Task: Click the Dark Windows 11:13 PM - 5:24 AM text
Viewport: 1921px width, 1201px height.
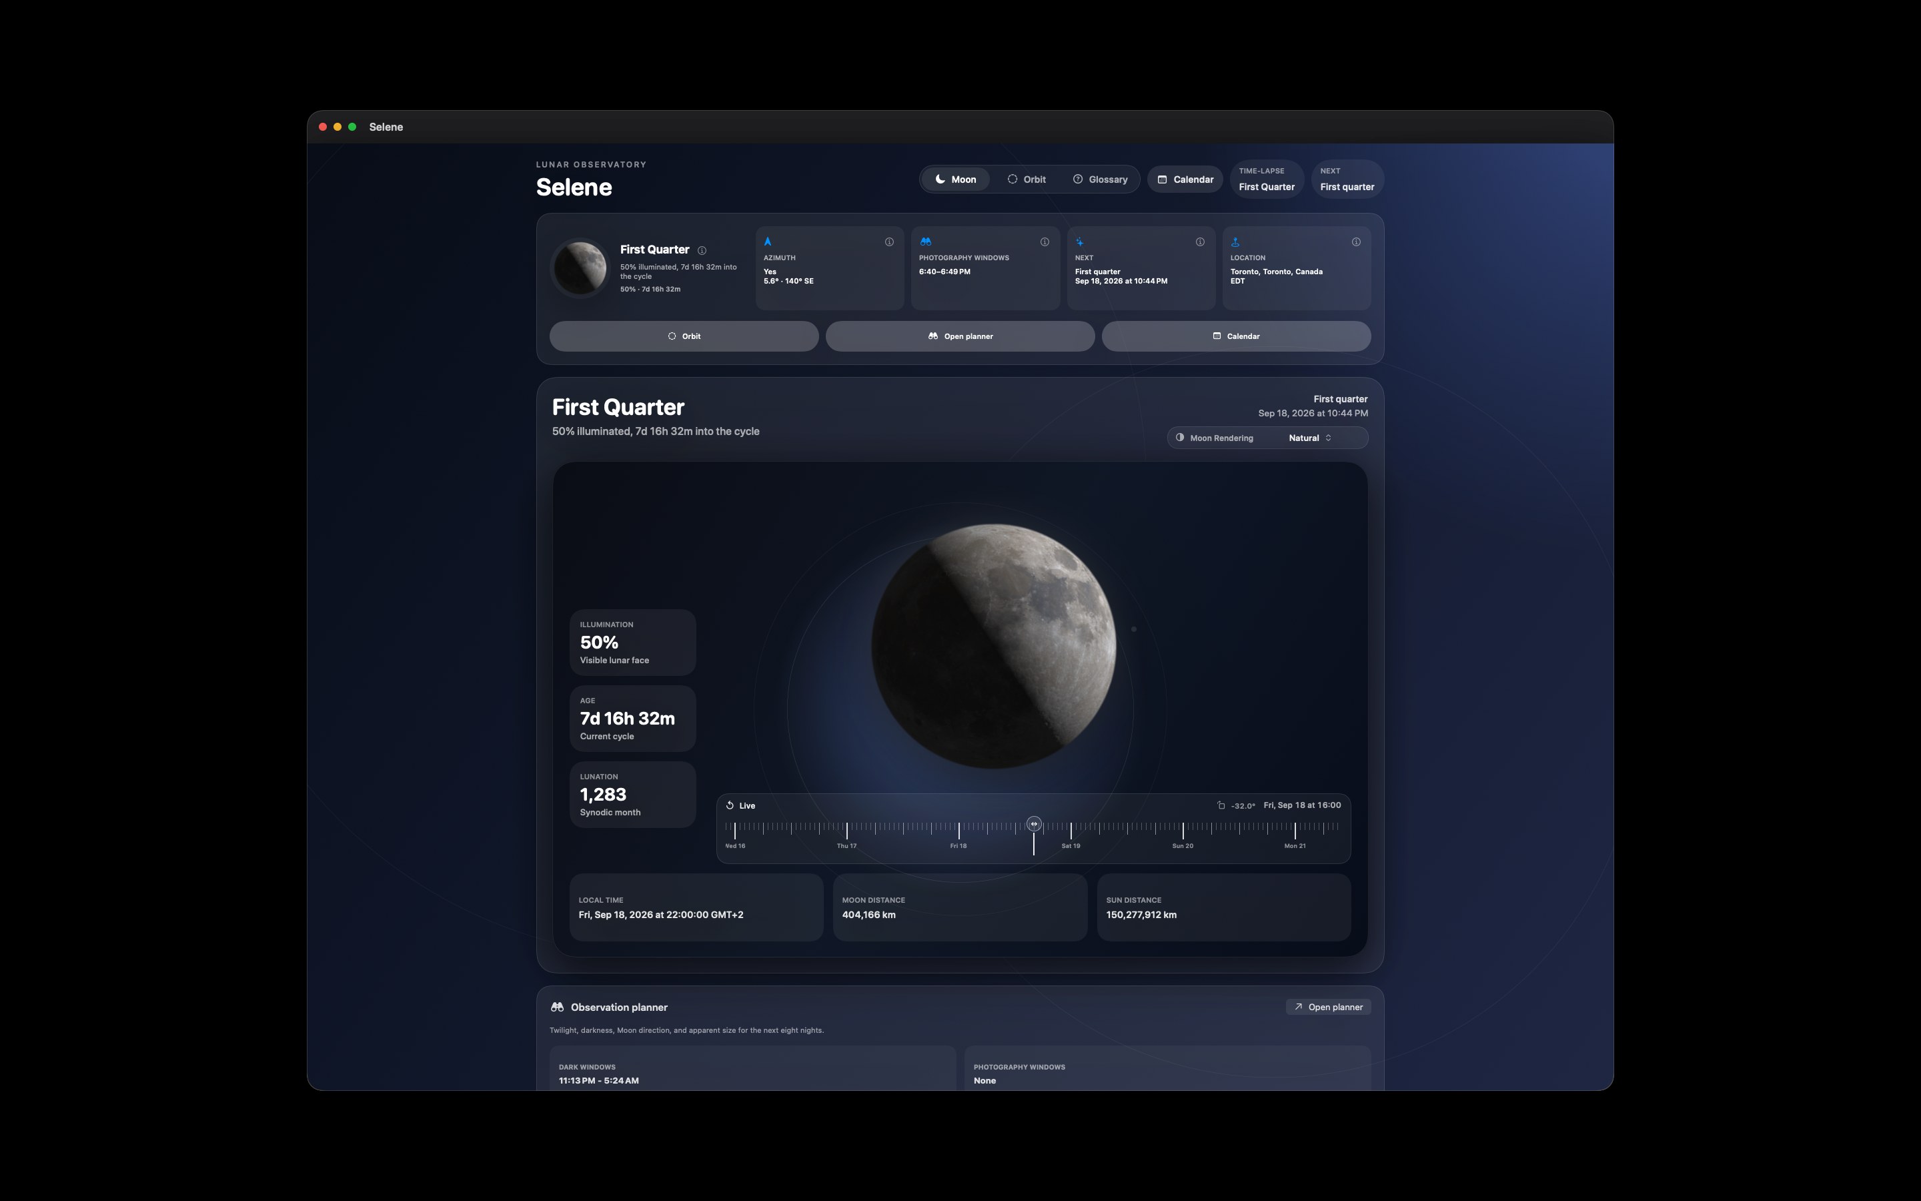Action: click(x=598, y=1081)
